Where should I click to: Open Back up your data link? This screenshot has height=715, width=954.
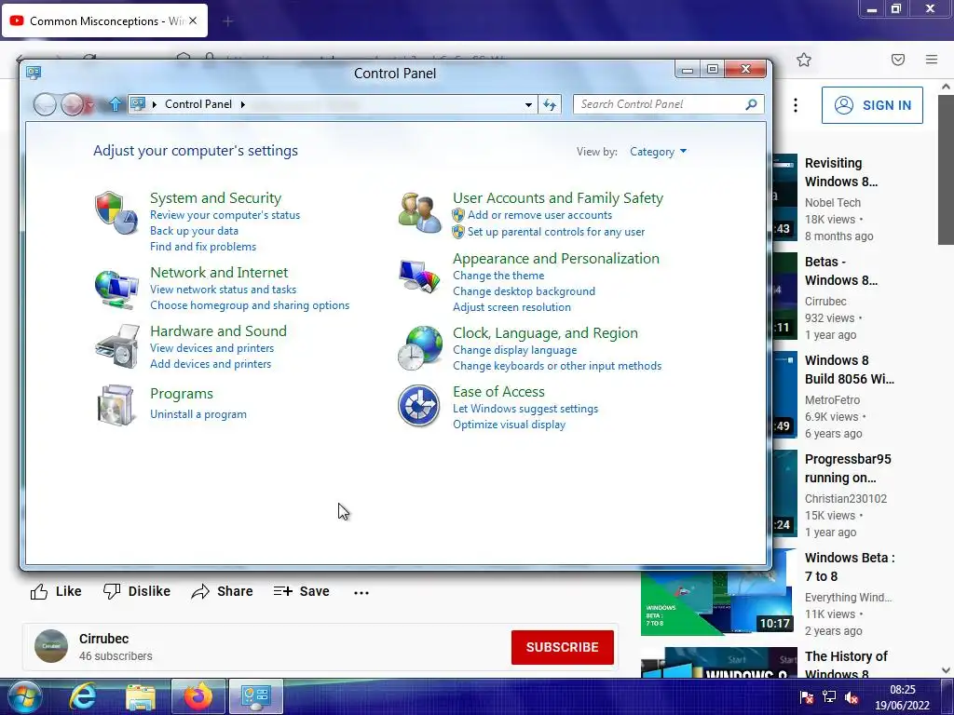(194, 231)
